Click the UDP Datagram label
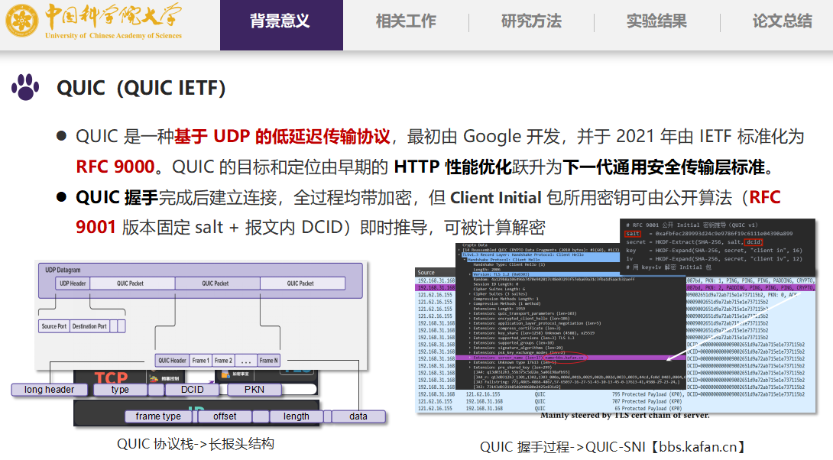The width and height of the screenshot is (833, 460). [x=63, y=270]
